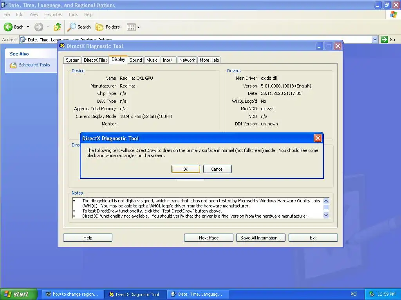401x300 pixels.
Task: Click the Go arrow button
Action: coord(385,39)
